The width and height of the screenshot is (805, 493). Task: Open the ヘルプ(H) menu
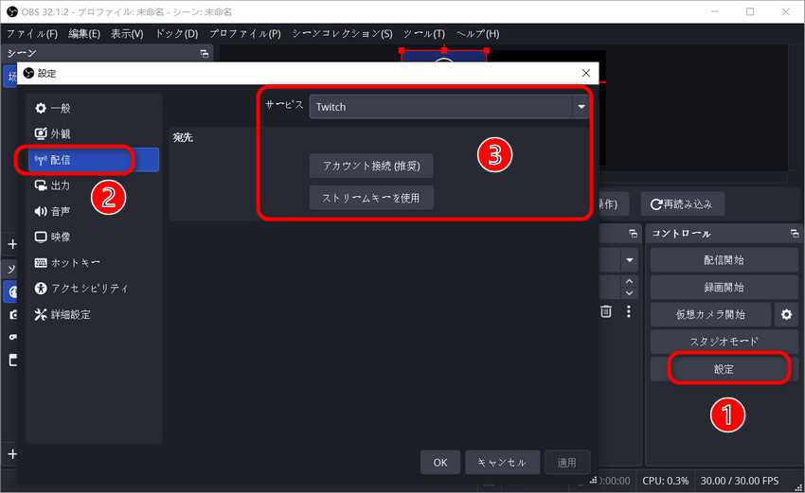pyautogui.click(x=477, y=34)
